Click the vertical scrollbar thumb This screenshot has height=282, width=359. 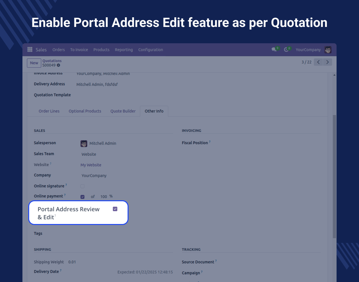335,176
